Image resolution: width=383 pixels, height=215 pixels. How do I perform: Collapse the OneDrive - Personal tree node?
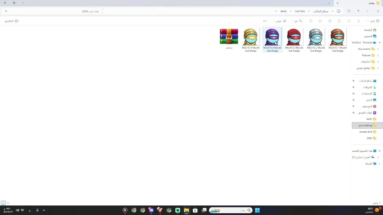[x=379, y=43]
